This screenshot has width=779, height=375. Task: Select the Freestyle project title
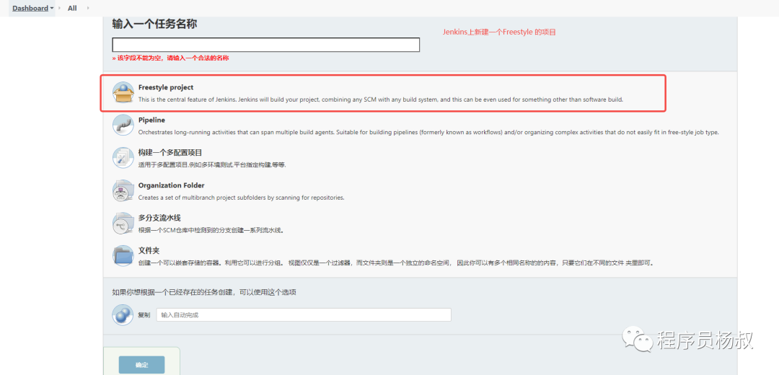(166, 87)
